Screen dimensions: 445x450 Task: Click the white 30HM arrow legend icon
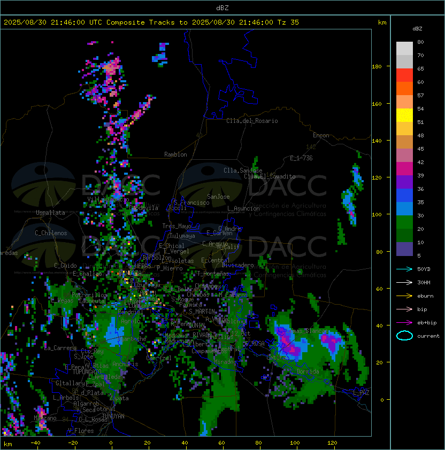(x=404, y=282)
